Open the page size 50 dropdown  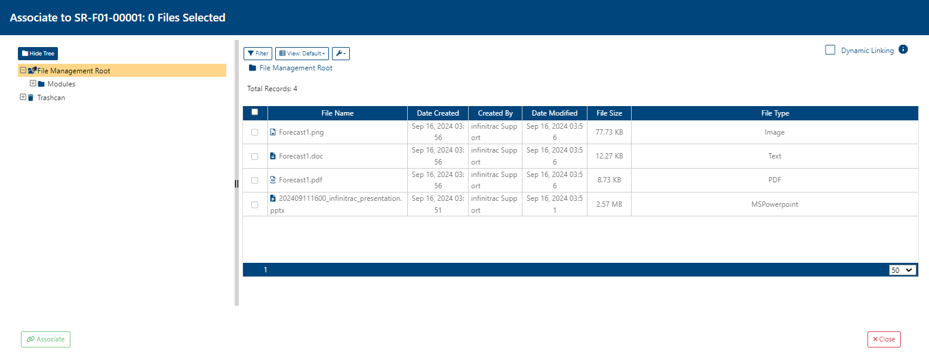902,270
